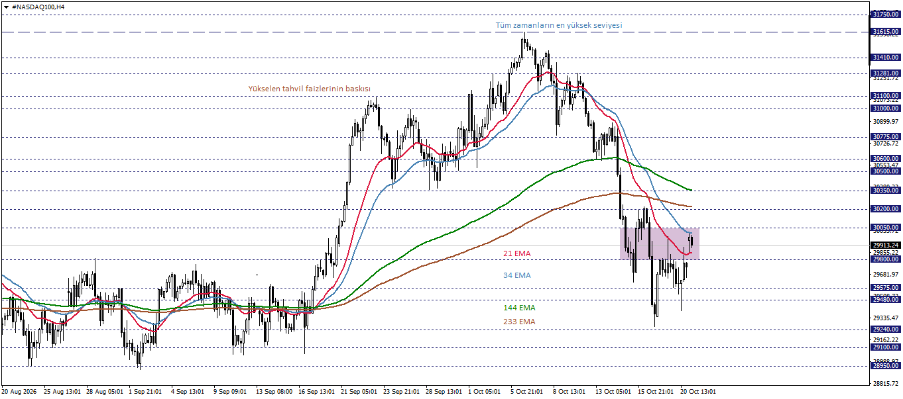Image resolution: width=903 pixels, height=399 pixels.
Task: Click the '5 Oct 21:01' time label
Action: [527, 392]
